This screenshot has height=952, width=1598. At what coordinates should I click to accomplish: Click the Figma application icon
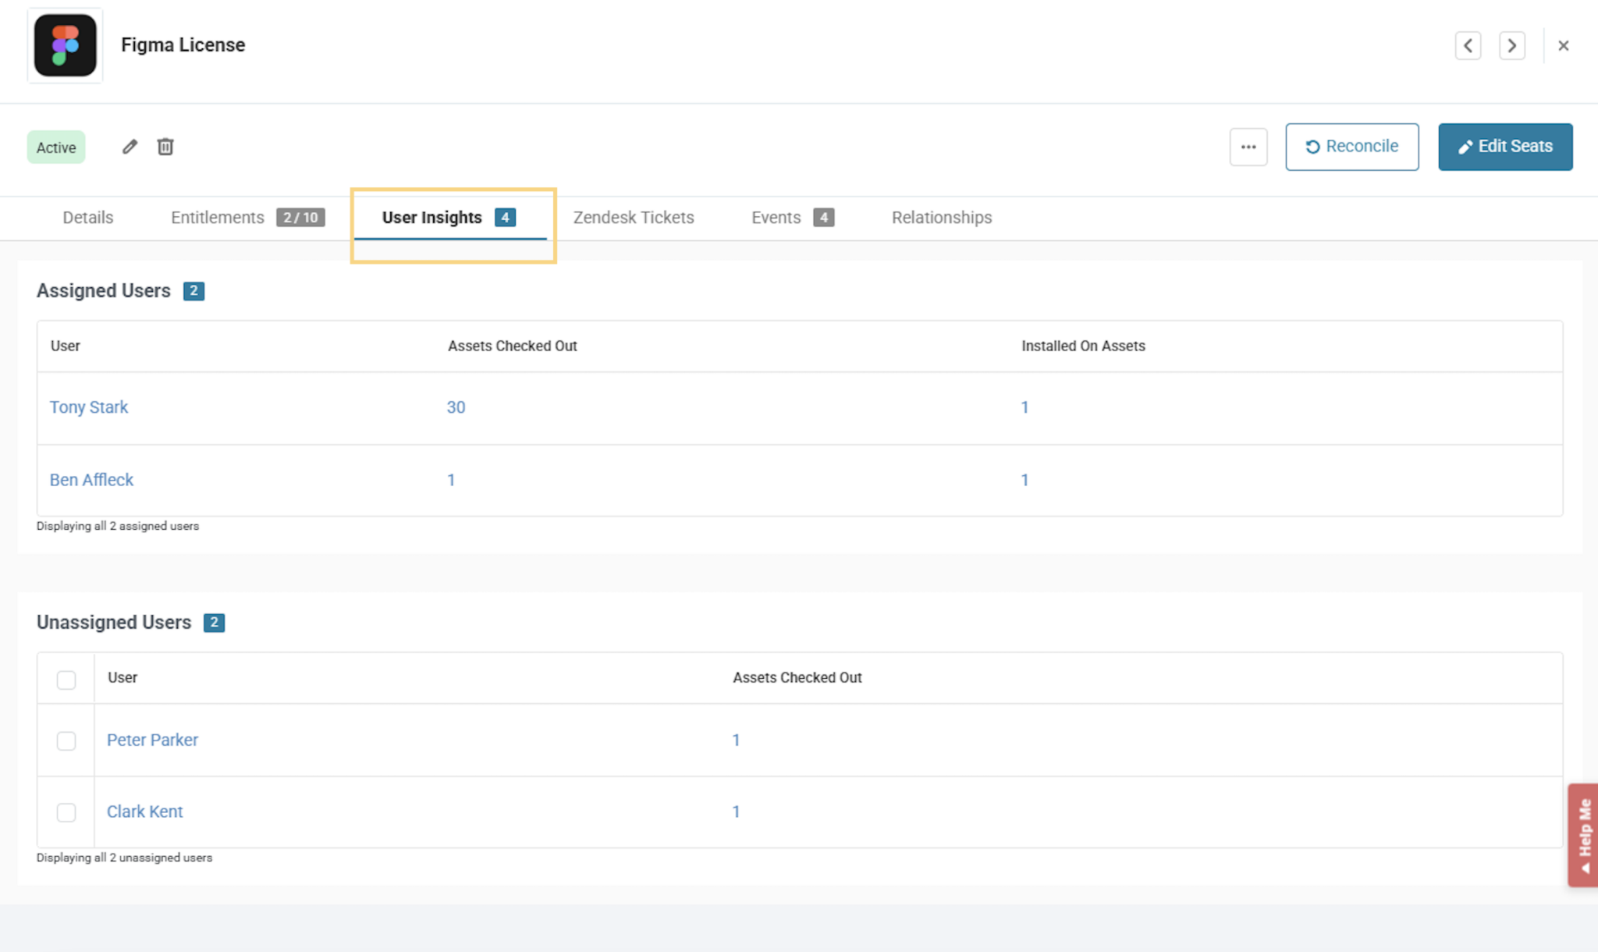pyautogui.click(x=65, y=45)
